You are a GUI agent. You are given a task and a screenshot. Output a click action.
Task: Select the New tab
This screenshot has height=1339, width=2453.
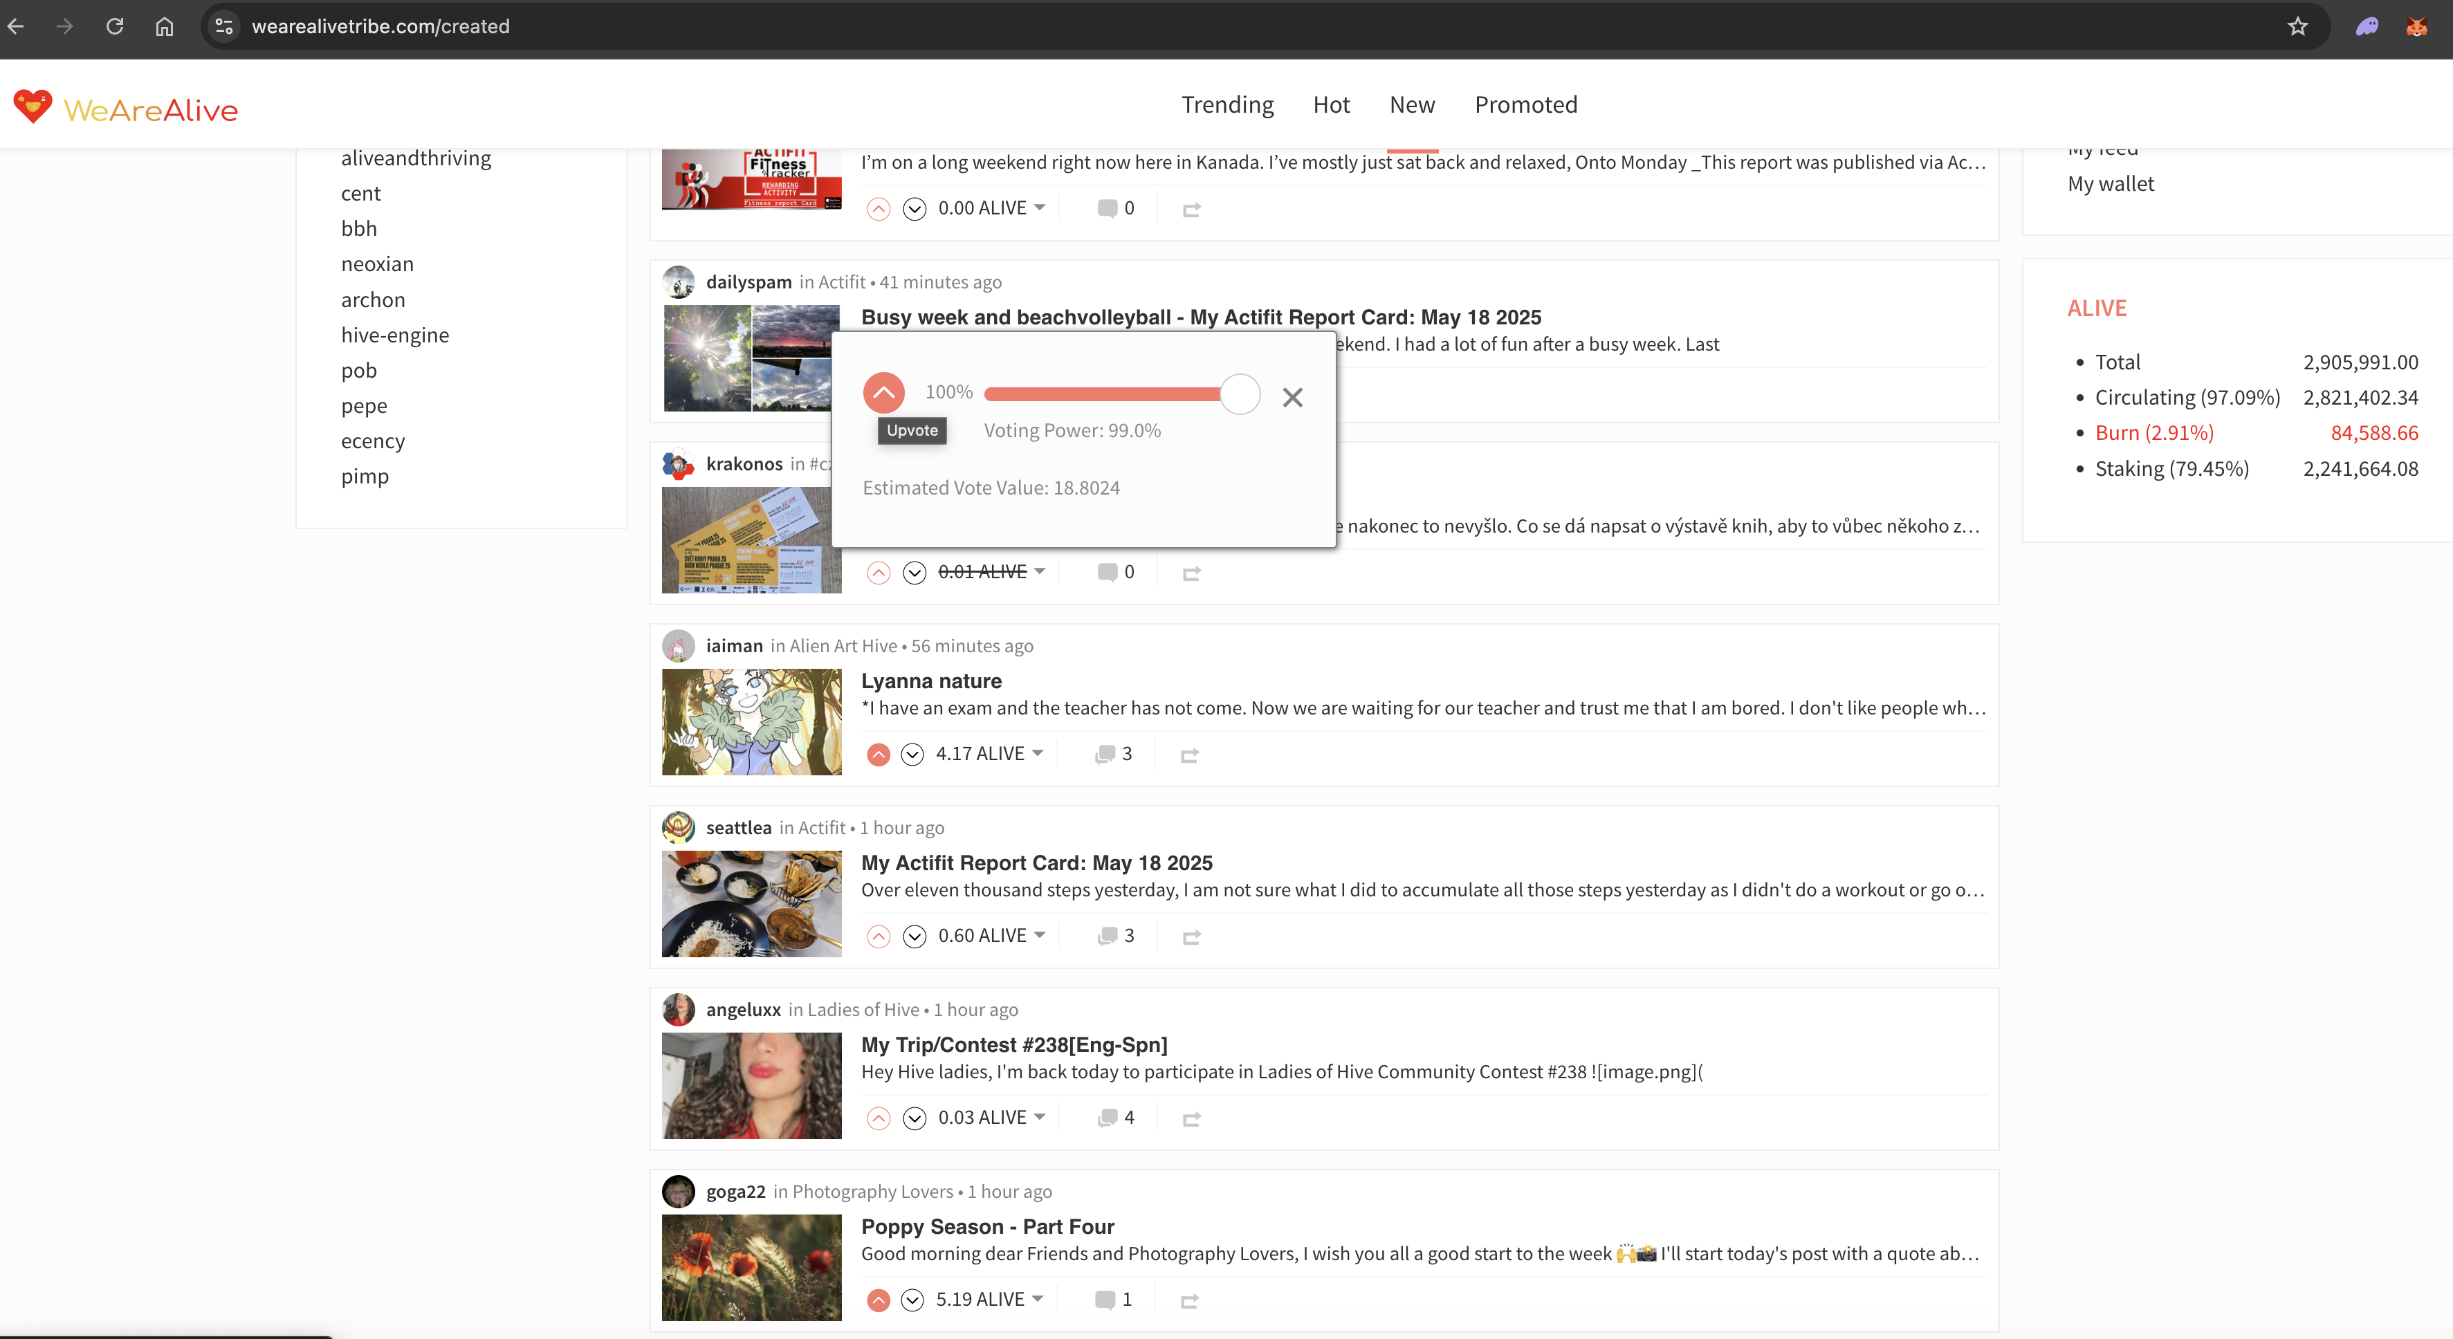tap(1412, 104)
